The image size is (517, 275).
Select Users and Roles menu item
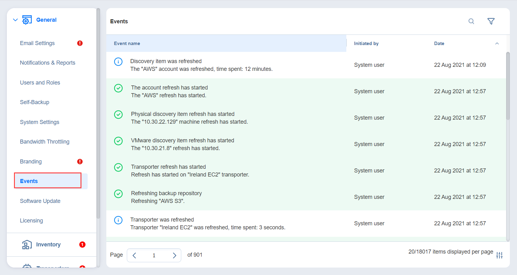point(40,83)
